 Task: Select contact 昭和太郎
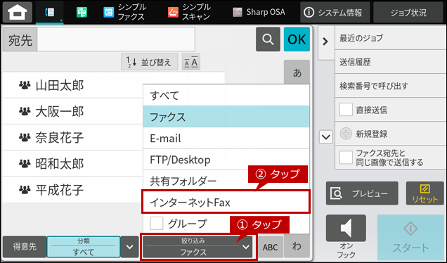72,163
